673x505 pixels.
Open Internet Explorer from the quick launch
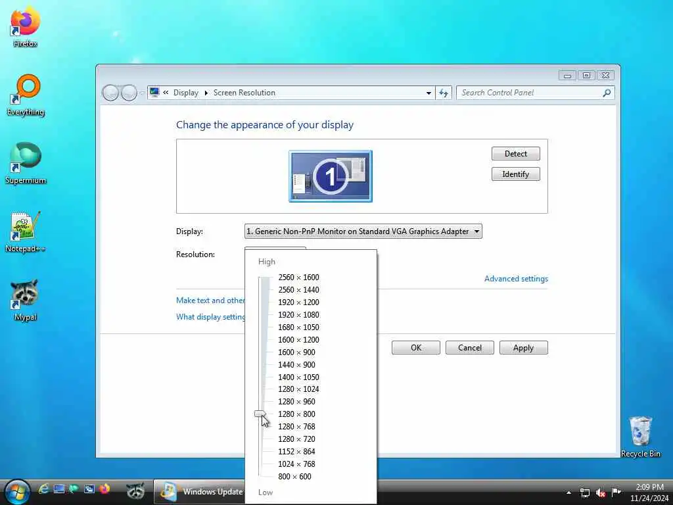click(43, 489)
